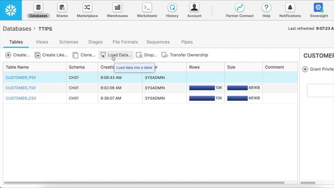This screenshot has height=188, width=334.
Task: Click the size bar of CUSTOMER_CSV
Action: point(237,98)
